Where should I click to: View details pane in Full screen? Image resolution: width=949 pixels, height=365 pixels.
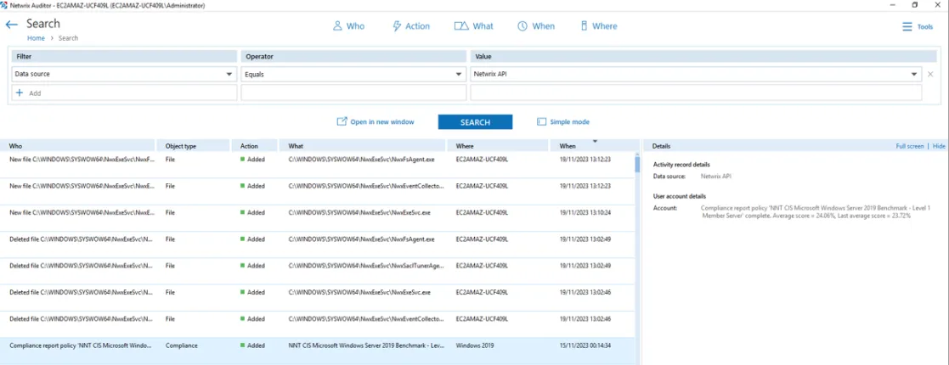coord(910,146)
